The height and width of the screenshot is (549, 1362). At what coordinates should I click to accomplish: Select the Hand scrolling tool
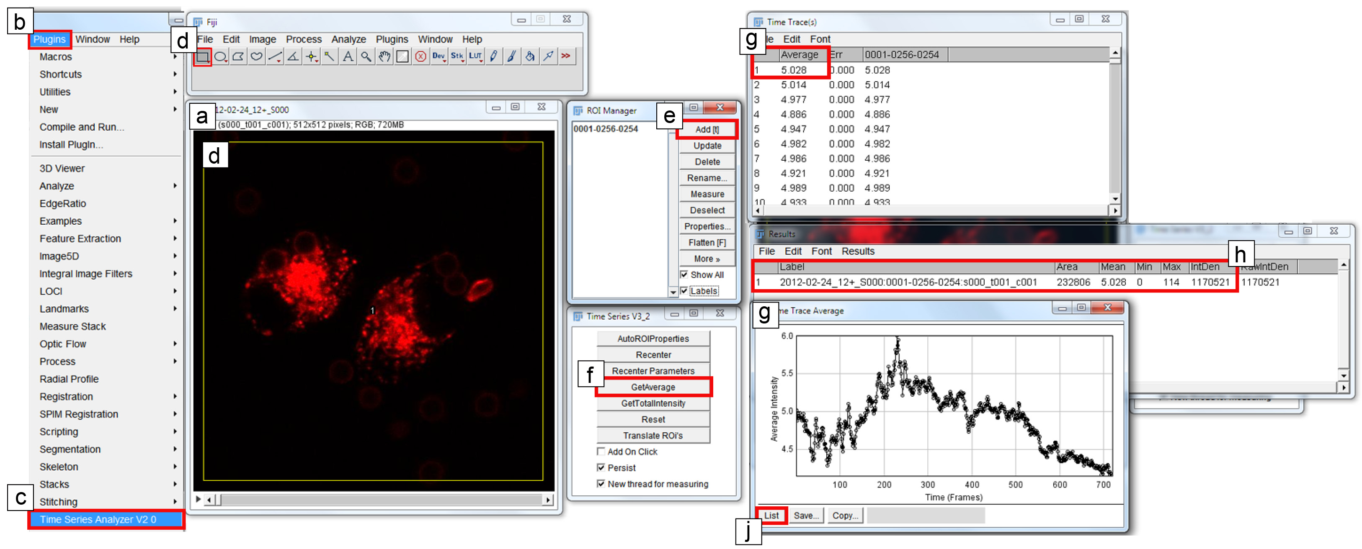(384, 56)
